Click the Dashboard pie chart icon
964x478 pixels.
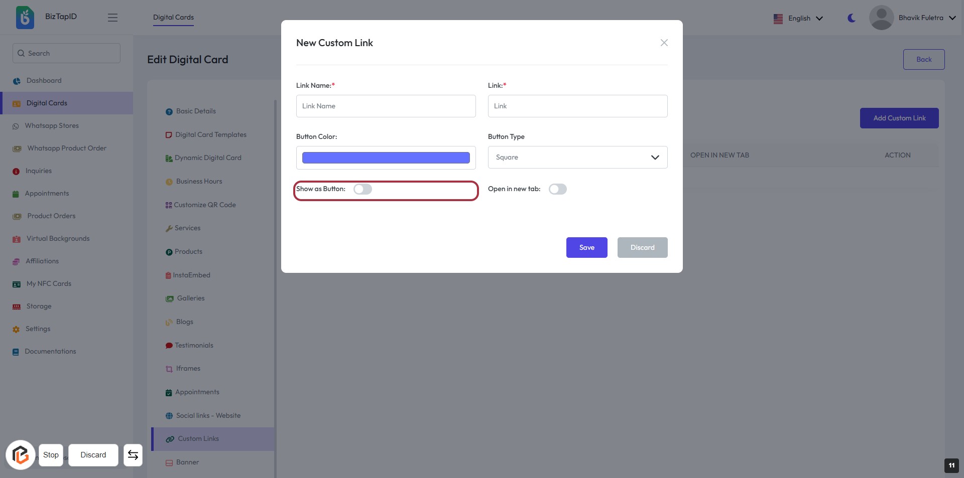coord(17,81)
